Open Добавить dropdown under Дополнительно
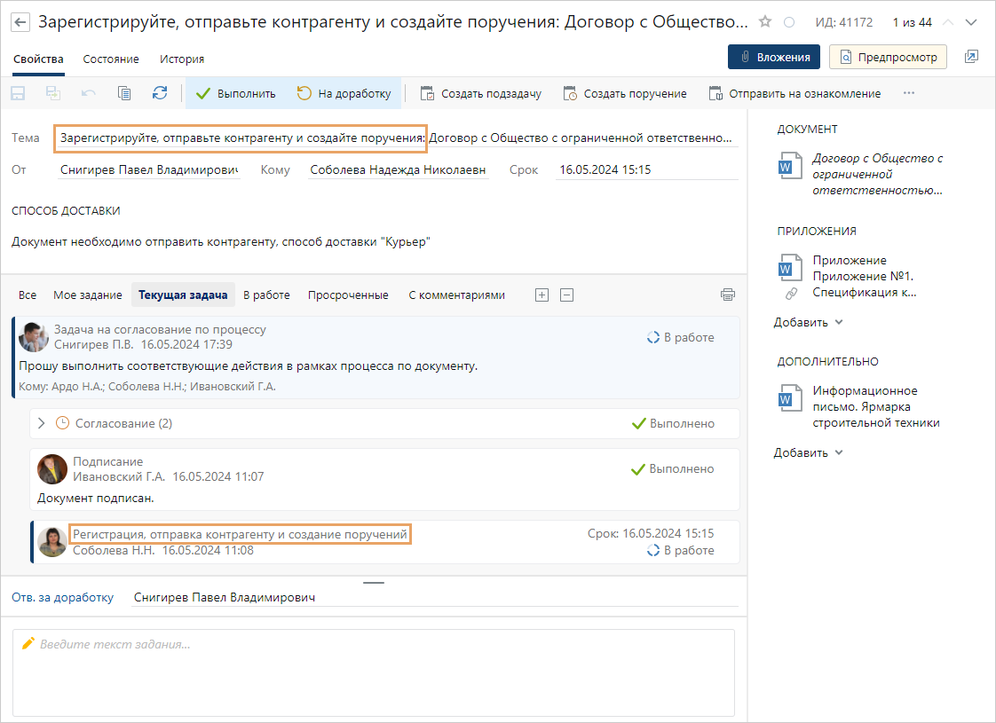Viewport: 996px width, 723px height. pos(808,453)
